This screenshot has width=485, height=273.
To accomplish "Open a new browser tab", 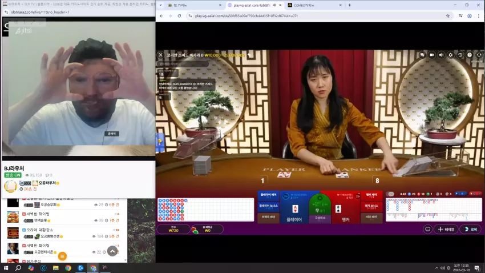I will (x=350, y=5).
